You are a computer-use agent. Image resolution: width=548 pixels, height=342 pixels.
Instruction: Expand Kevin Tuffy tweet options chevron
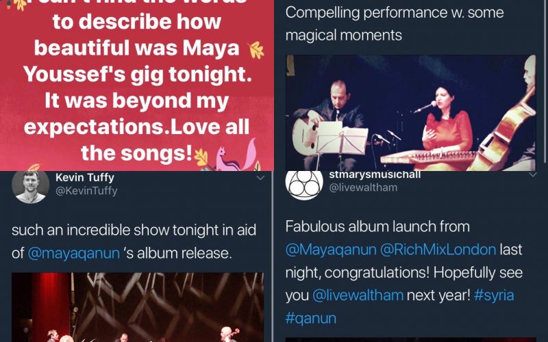click(260, 178)
